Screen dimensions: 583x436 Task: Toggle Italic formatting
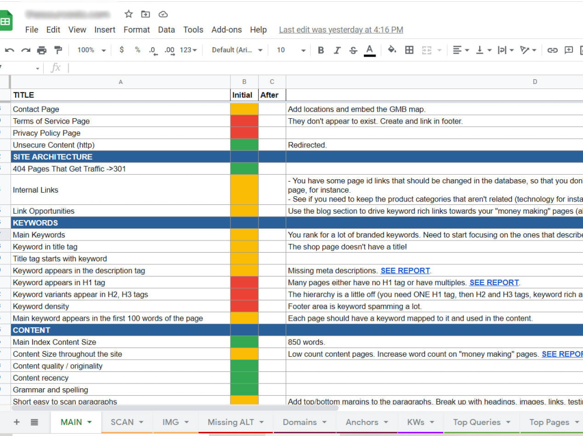337,50
